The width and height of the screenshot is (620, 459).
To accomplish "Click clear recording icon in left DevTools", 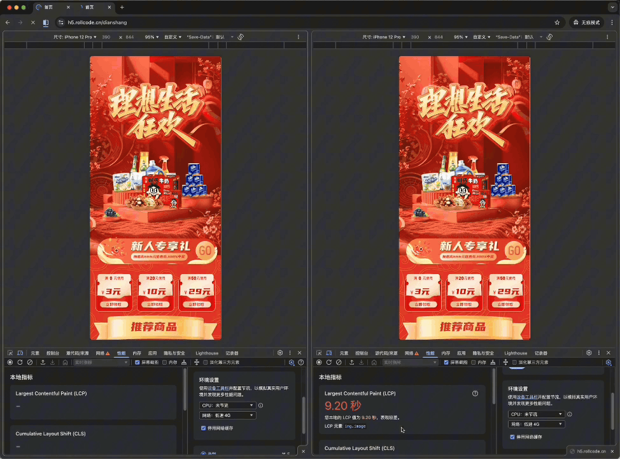I will (x=30, y=362).
